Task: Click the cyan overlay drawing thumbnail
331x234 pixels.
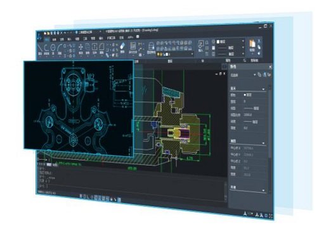Action: [x=79, y=108]
